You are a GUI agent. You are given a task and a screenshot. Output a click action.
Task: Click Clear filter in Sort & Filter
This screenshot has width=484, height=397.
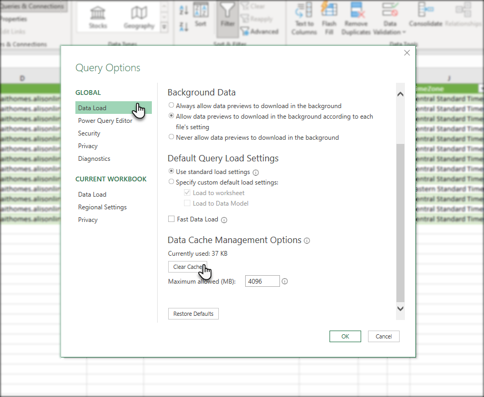(x=253, y=6)
